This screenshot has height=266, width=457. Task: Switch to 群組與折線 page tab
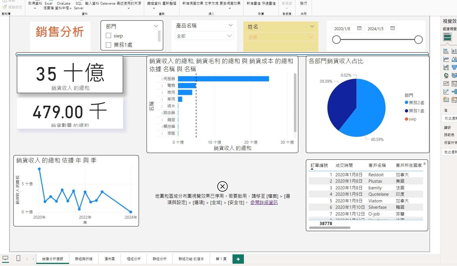(x=84, y=259)
